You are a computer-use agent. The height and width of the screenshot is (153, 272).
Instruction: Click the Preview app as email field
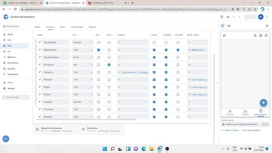[x=240, y=124]
